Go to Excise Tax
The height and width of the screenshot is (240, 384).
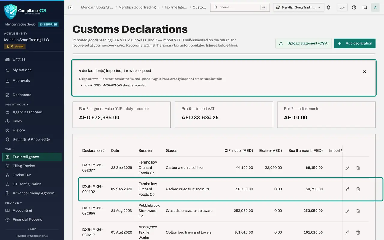[32, 175]
